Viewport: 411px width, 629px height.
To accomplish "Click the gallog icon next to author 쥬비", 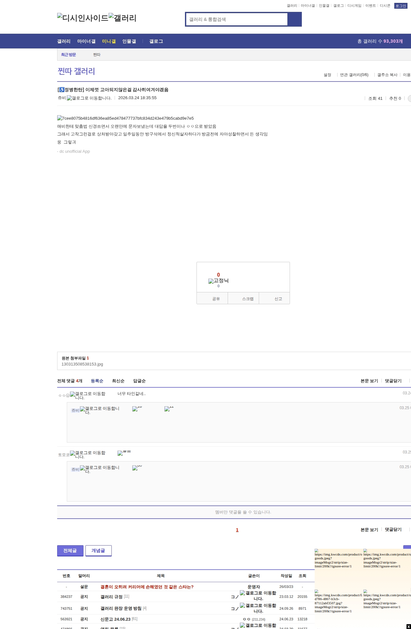I will coord(89,98).
